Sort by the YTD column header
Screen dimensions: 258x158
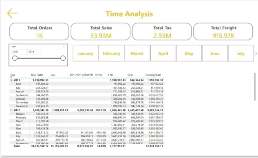point(110,75)
